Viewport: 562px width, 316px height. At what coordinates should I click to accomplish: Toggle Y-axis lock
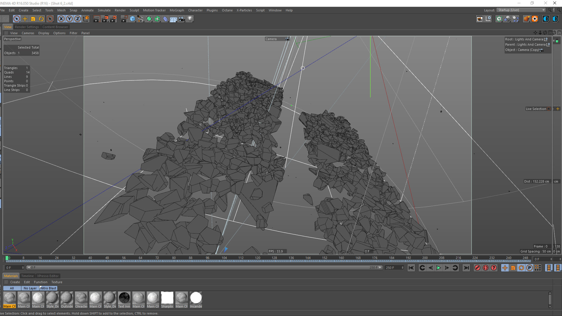click(x=69, y=19)
